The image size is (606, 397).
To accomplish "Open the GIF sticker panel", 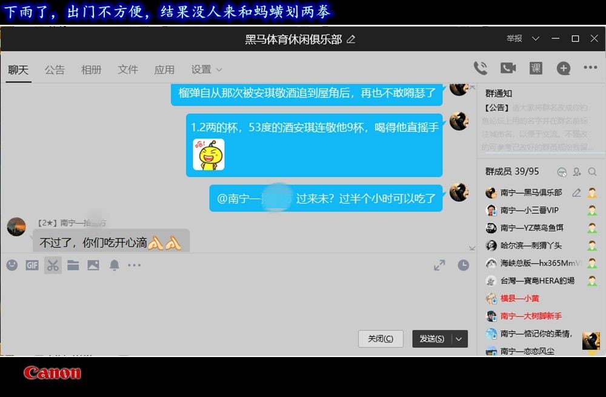I will pos(32,265).
